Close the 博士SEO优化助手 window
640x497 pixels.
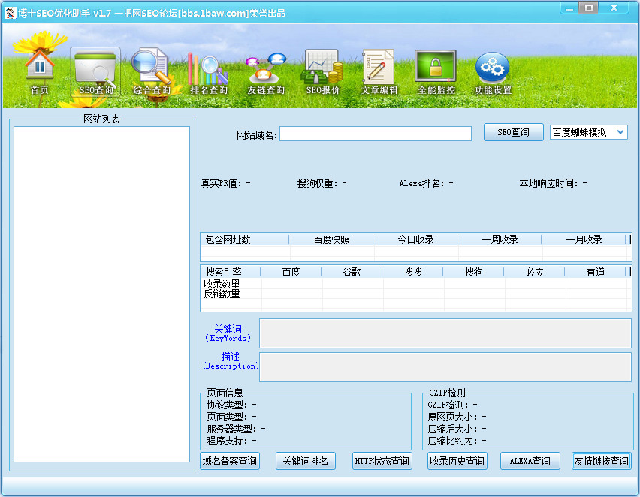614,8
